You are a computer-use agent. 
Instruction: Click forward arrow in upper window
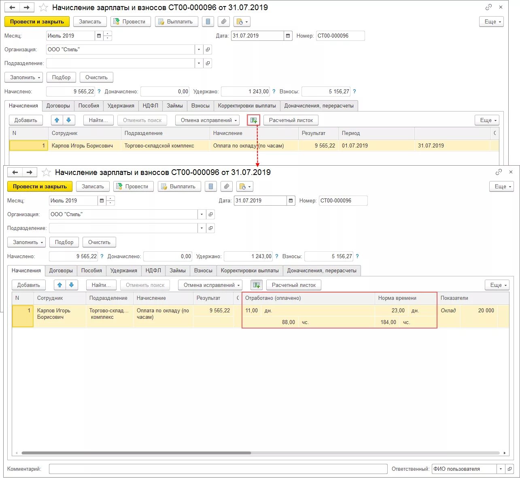tap(26, 8)
